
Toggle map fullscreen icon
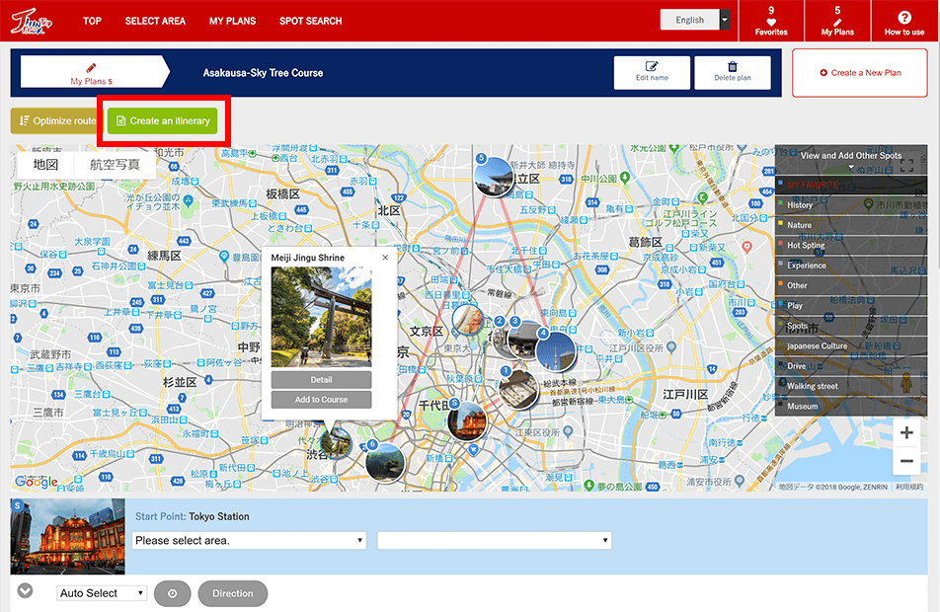(907, 166)
